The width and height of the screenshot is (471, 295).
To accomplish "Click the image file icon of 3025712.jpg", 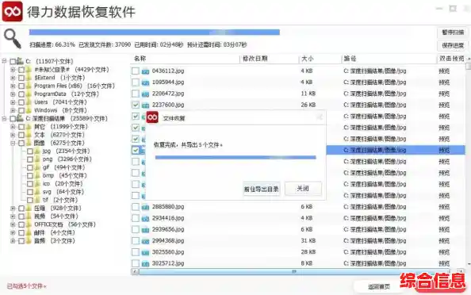I will pyautogui.click(x=145, y=264).
